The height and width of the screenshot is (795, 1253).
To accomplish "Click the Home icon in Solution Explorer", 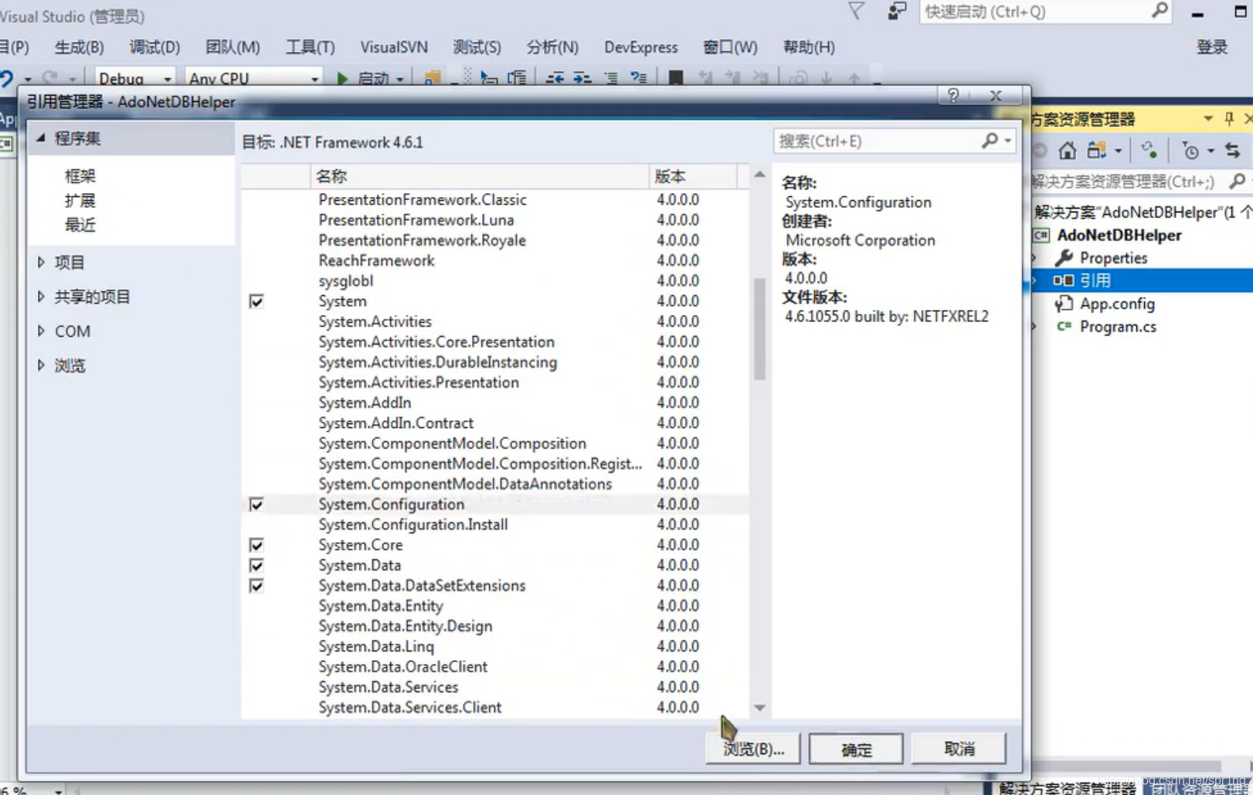I will (1067, 151).
